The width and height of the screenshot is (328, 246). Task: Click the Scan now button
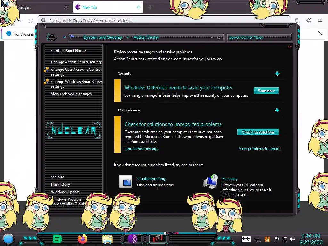coord(266,91)
